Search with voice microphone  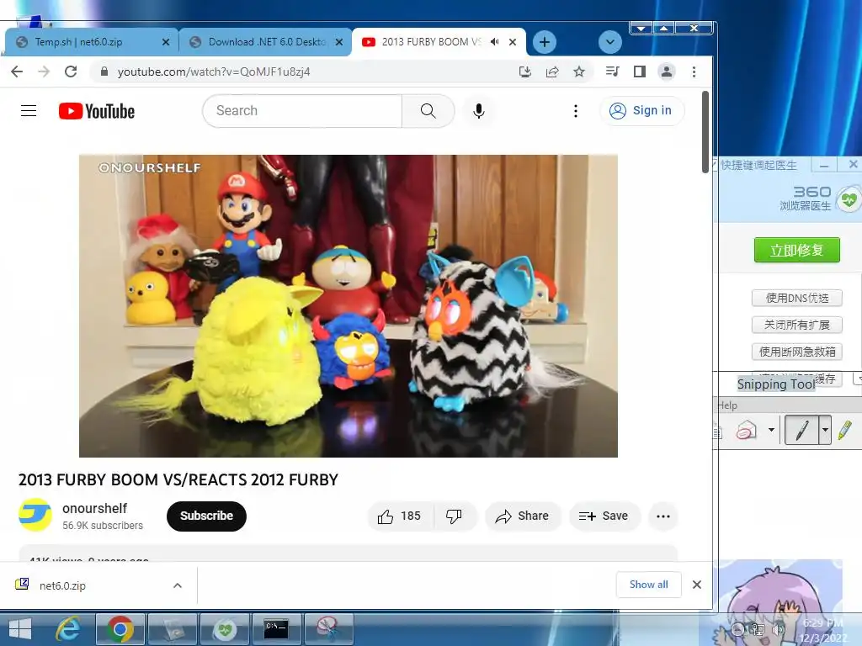click(479, 111)
